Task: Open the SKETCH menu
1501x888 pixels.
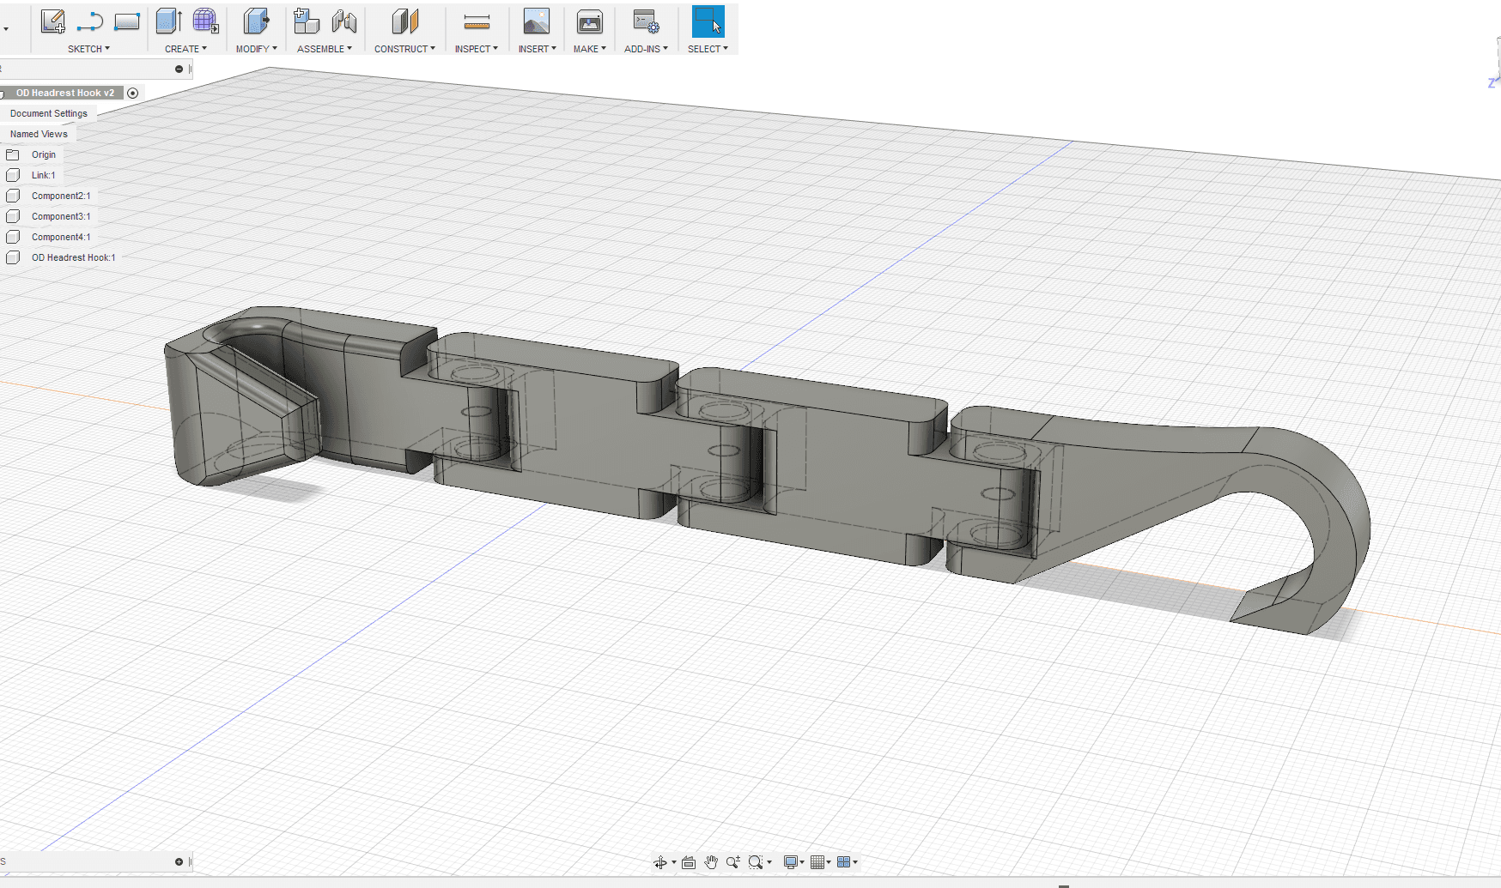Action: tap(88, 49)
